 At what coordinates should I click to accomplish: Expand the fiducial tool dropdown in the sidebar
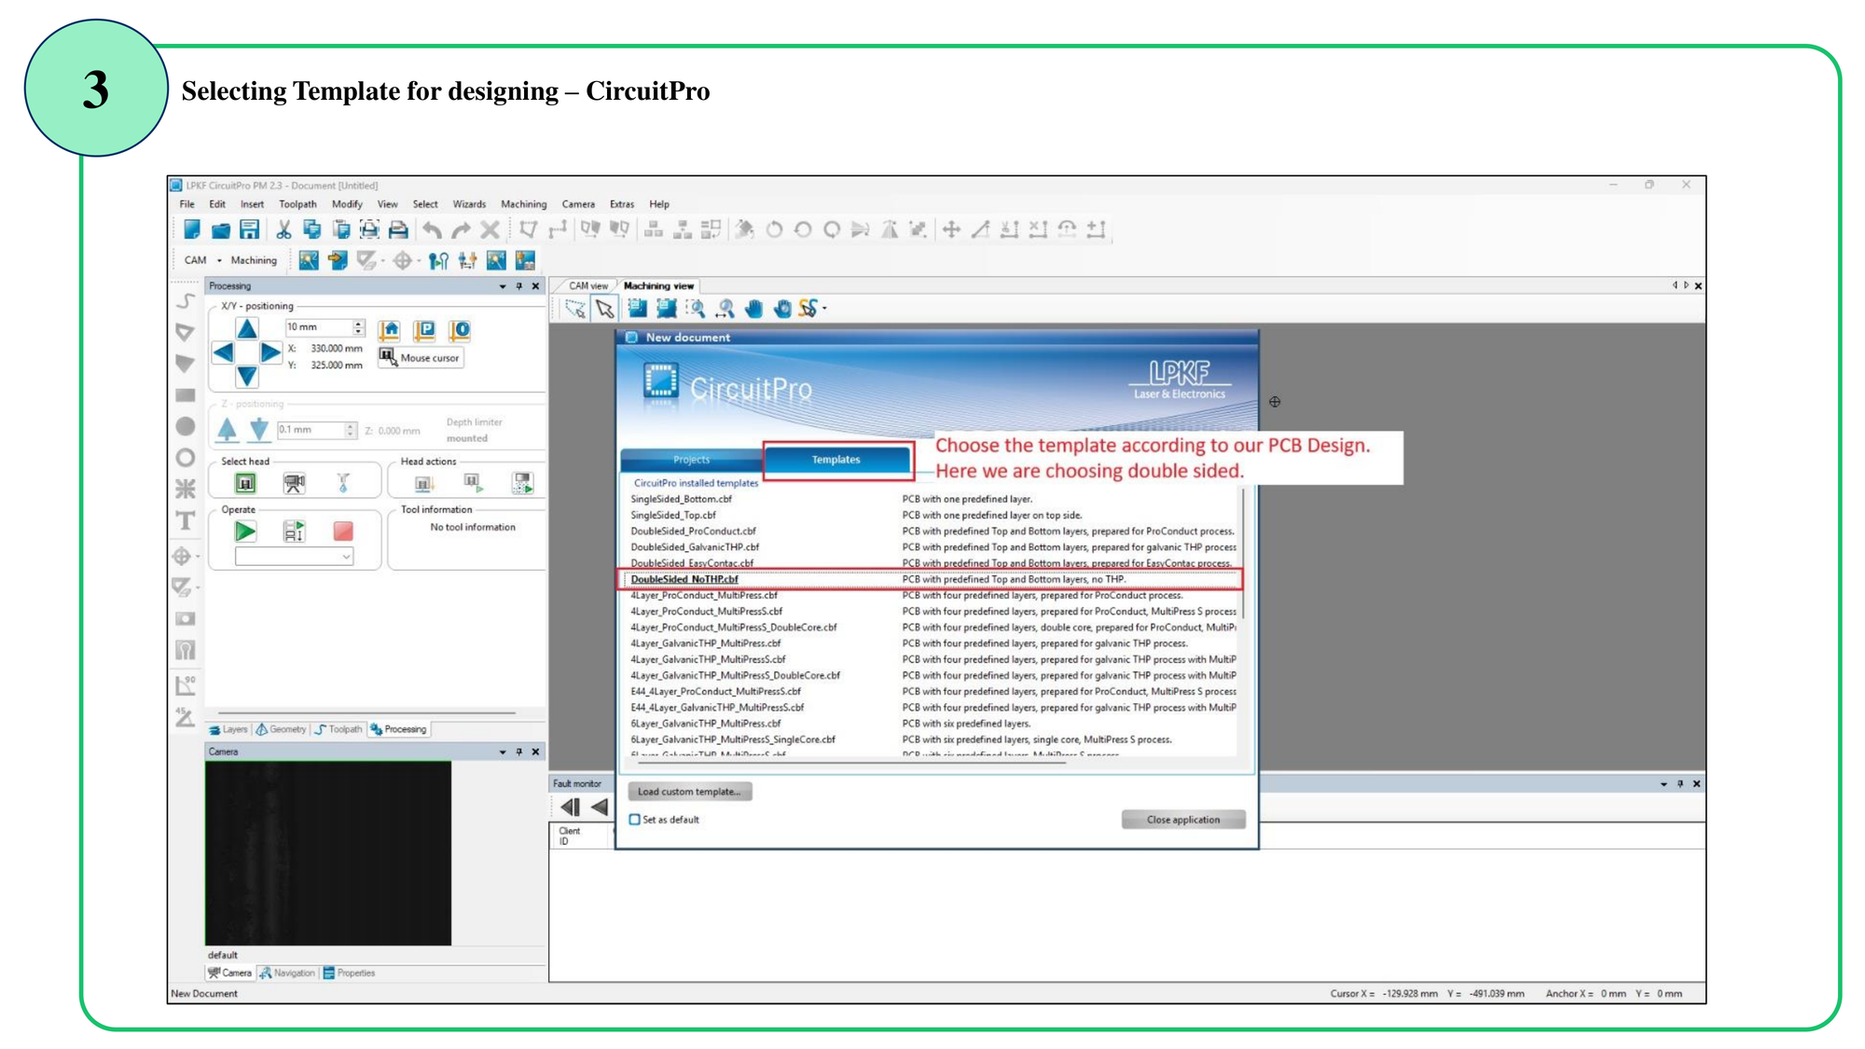199,558
